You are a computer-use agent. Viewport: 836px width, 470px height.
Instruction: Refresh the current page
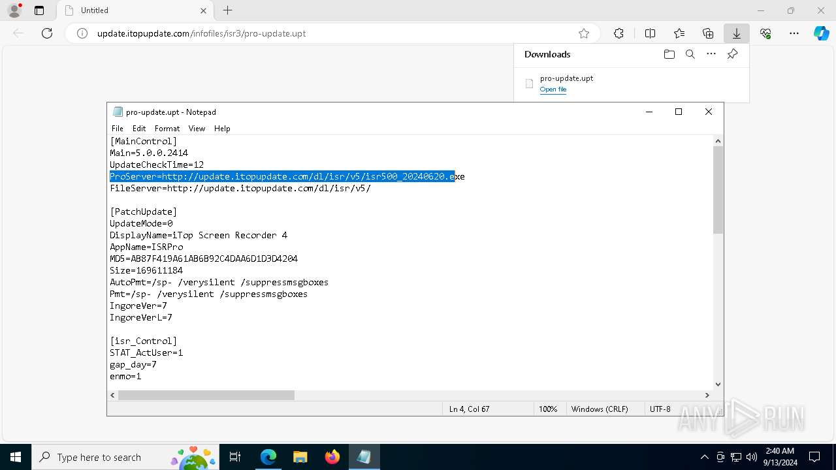pos(47,33)
